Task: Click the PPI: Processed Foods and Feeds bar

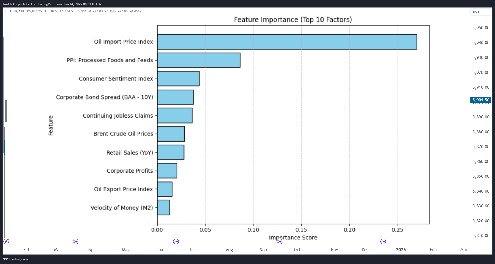Action: tap(199, 60)
